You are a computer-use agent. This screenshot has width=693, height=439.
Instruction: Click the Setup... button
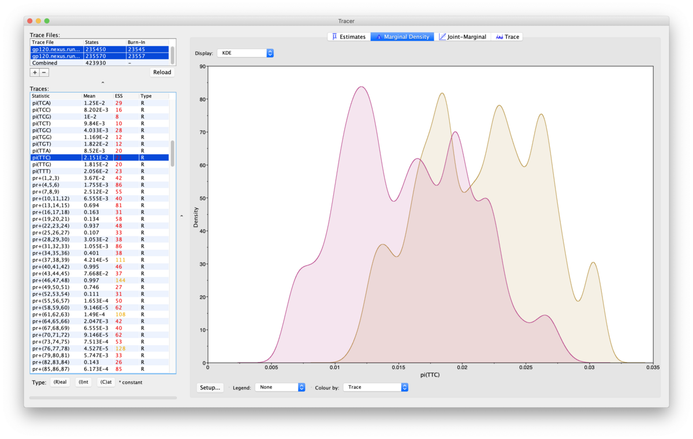pos(210,388)
